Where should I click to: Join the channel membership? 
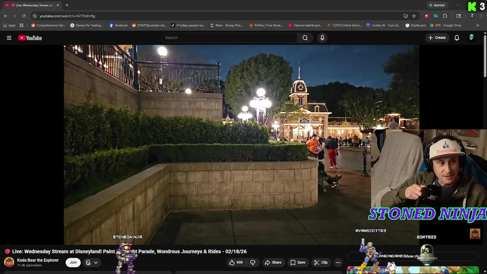73,262
